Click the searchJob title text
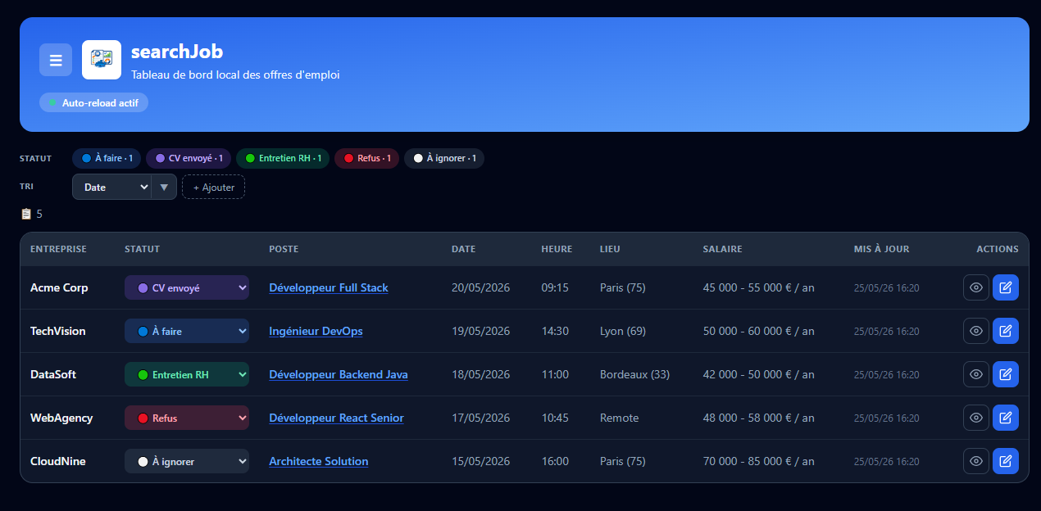 [177, 52]
